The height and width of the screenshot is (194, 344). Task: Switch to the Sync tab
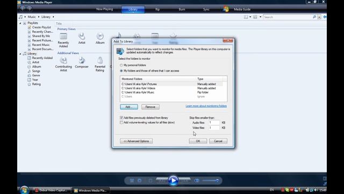click(x=206, y=10)
